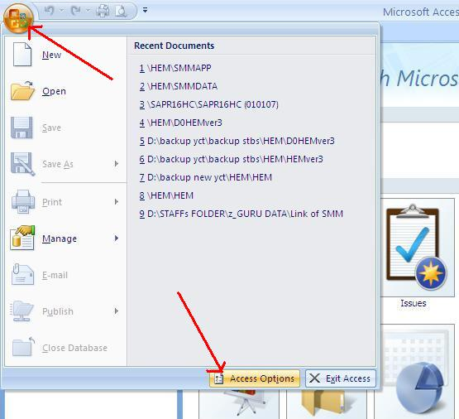Click the round Office button

[18, 18]
